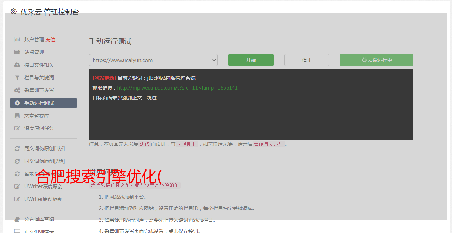This screenshot has width=452, height=233.
Task: Click the edit icon for UWriter原创标题
Action: click(17, 199)
